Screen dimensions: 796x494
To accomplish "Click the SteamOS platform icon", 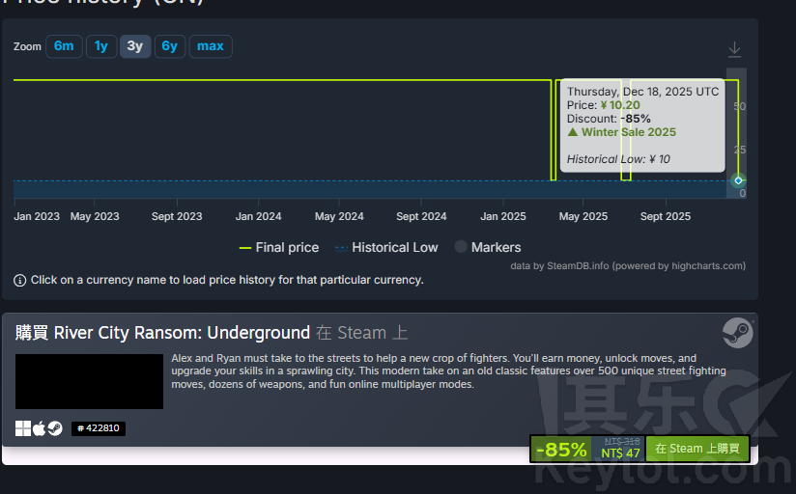I will (55, 428).
